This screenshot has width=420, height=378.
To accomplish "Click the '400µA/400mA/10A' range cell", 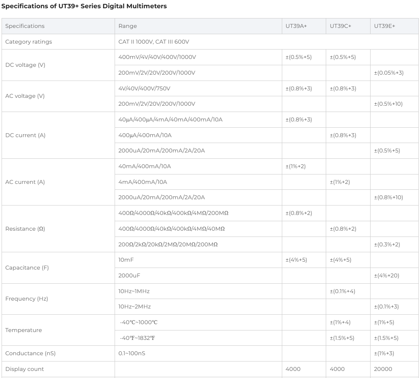I will click(198, 135).
